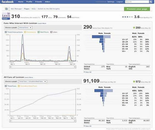
Task: Click the Facebook logo
Action: (7, 2)
